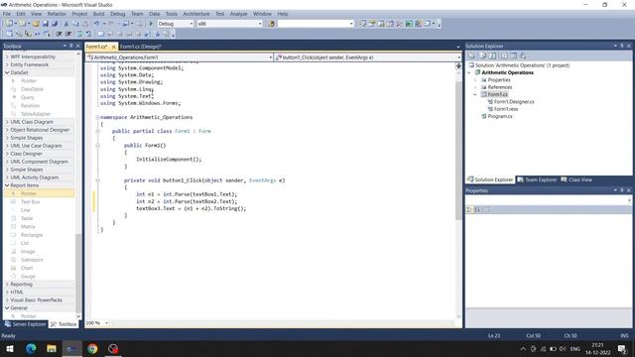Click Properties icon in Solution Explorer toolbar
The width and height of the screenshot is (635, 357).
click(472, 56)
